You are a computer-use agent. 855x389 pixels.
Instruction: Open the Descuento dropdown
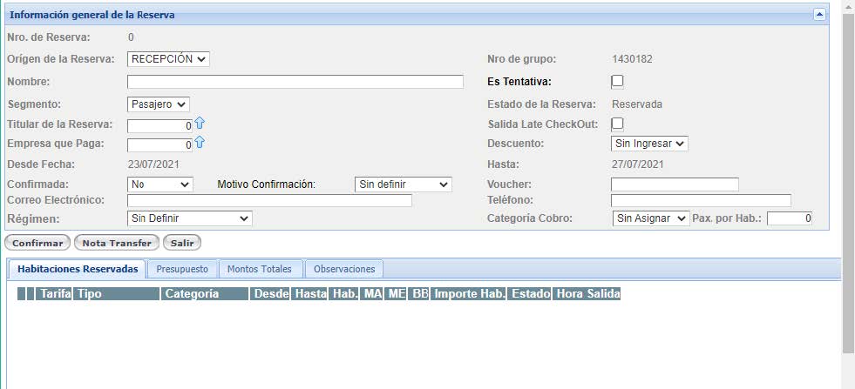pyautogui.click(x=649, y=143)
